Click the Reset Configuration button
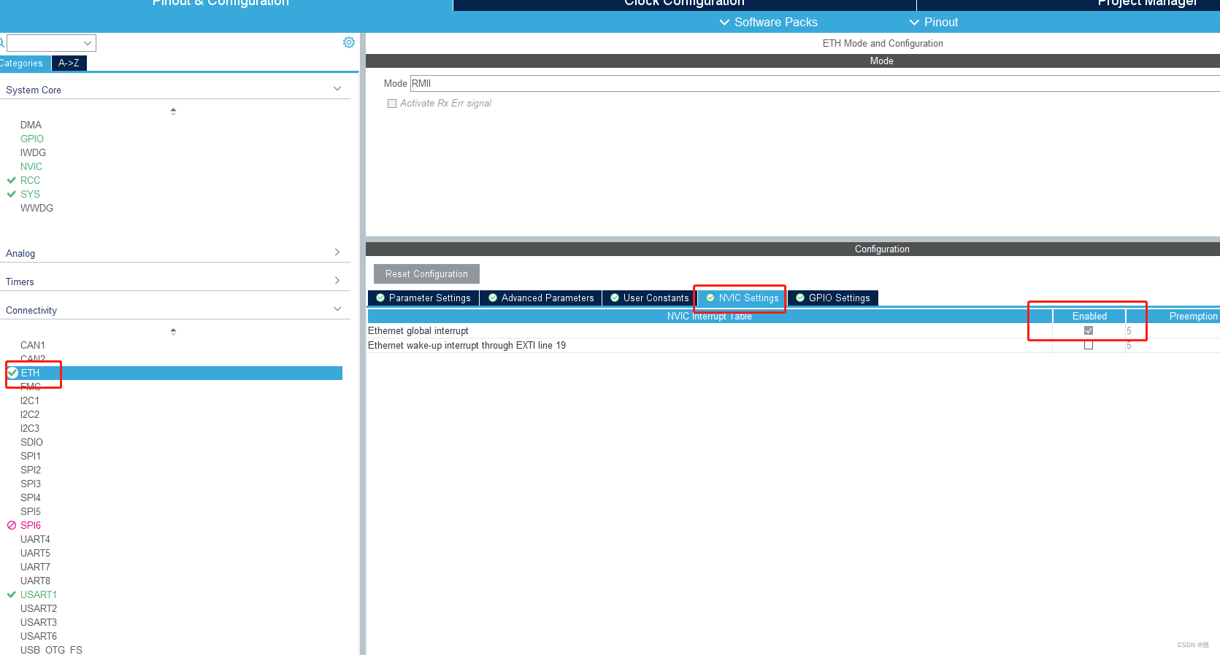 (x=426, y=274)
